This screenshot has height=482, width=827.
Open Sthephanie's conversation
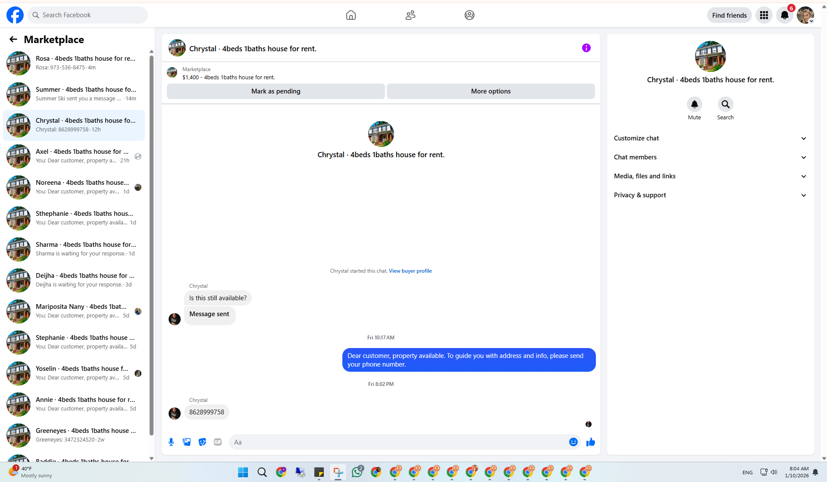[x=74, y=218]
